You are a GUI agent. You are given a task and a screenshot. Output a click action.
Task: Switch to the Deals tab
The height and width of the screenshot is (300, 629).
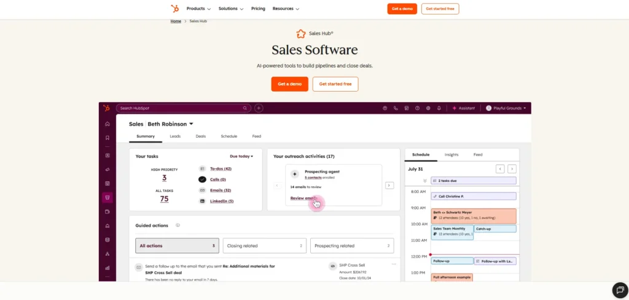pos(201,136)
